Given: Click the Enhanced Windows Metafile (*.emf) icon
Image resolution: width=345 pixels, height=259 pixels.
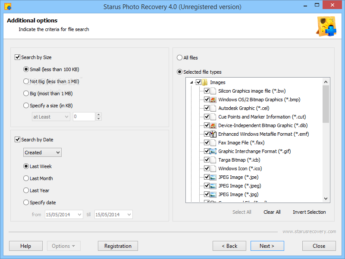Looking at the screenshot, I should [x=213, y=134].
